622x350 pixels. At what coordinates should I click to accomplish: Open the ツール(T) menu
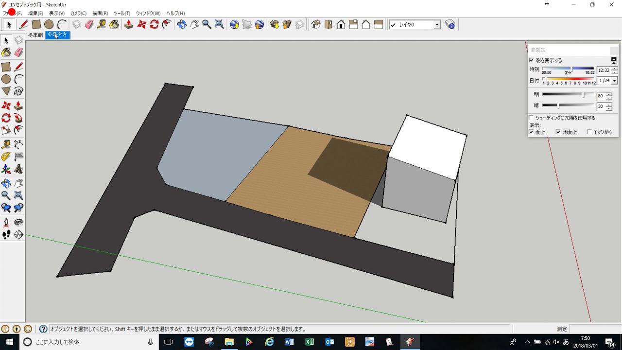point(121,13)
